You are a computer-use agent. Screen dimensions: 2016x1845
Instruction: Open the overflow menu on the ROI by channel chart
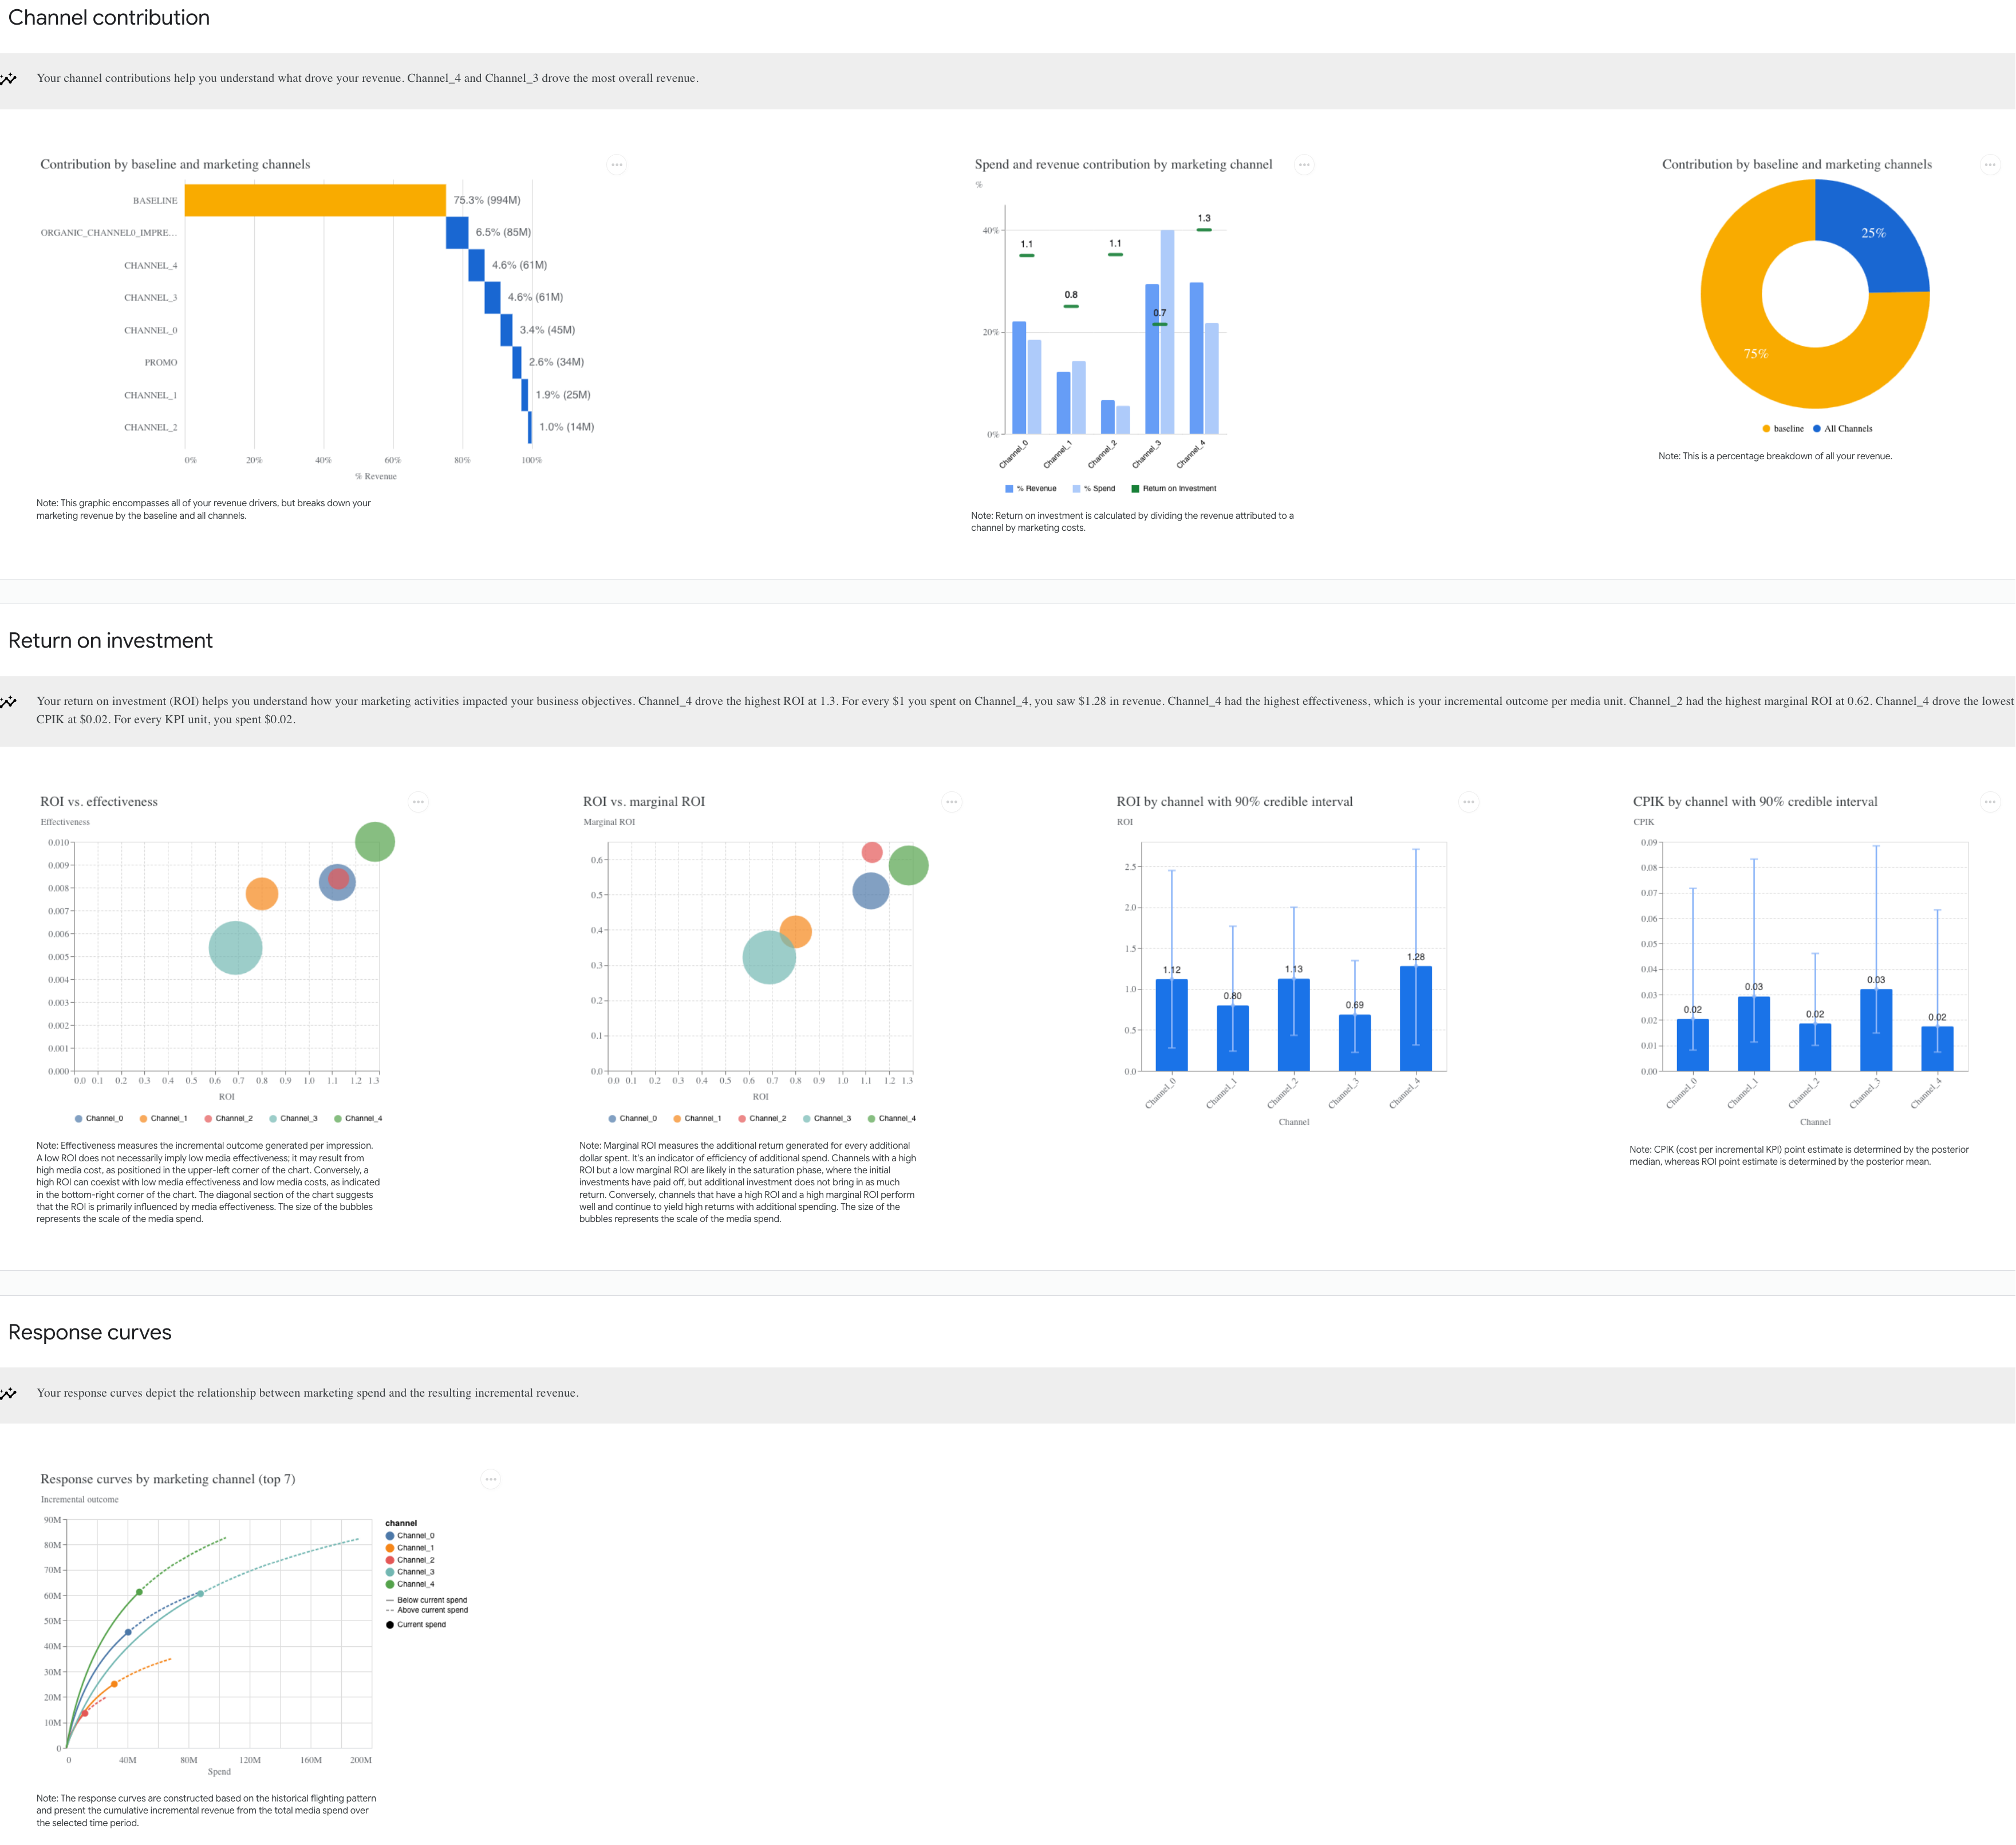(x=1469, y=801)
